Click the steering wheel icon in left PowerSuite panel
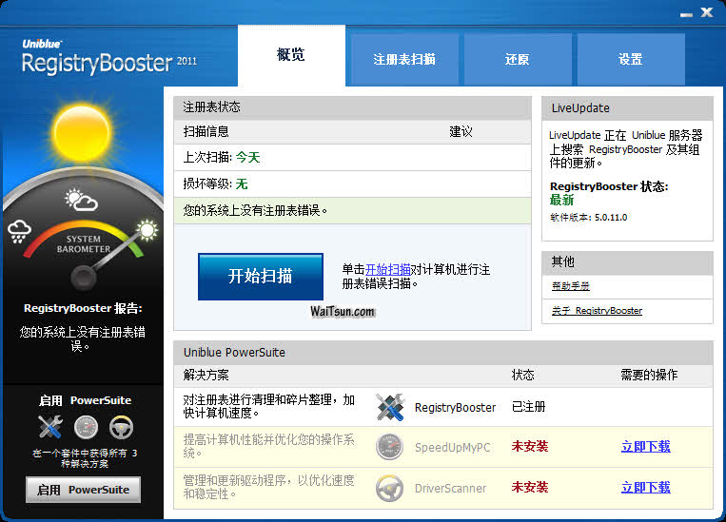The height and width of the screenshot is (522, 726). pos(121,427)
